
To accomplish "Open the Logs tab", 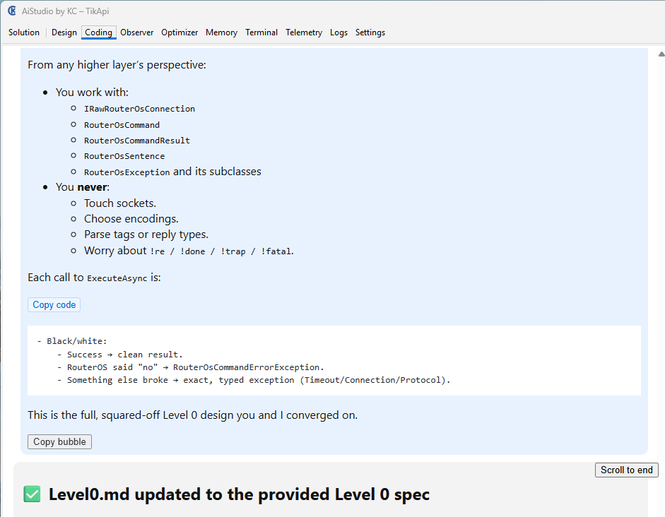I will tap(339, 32).
